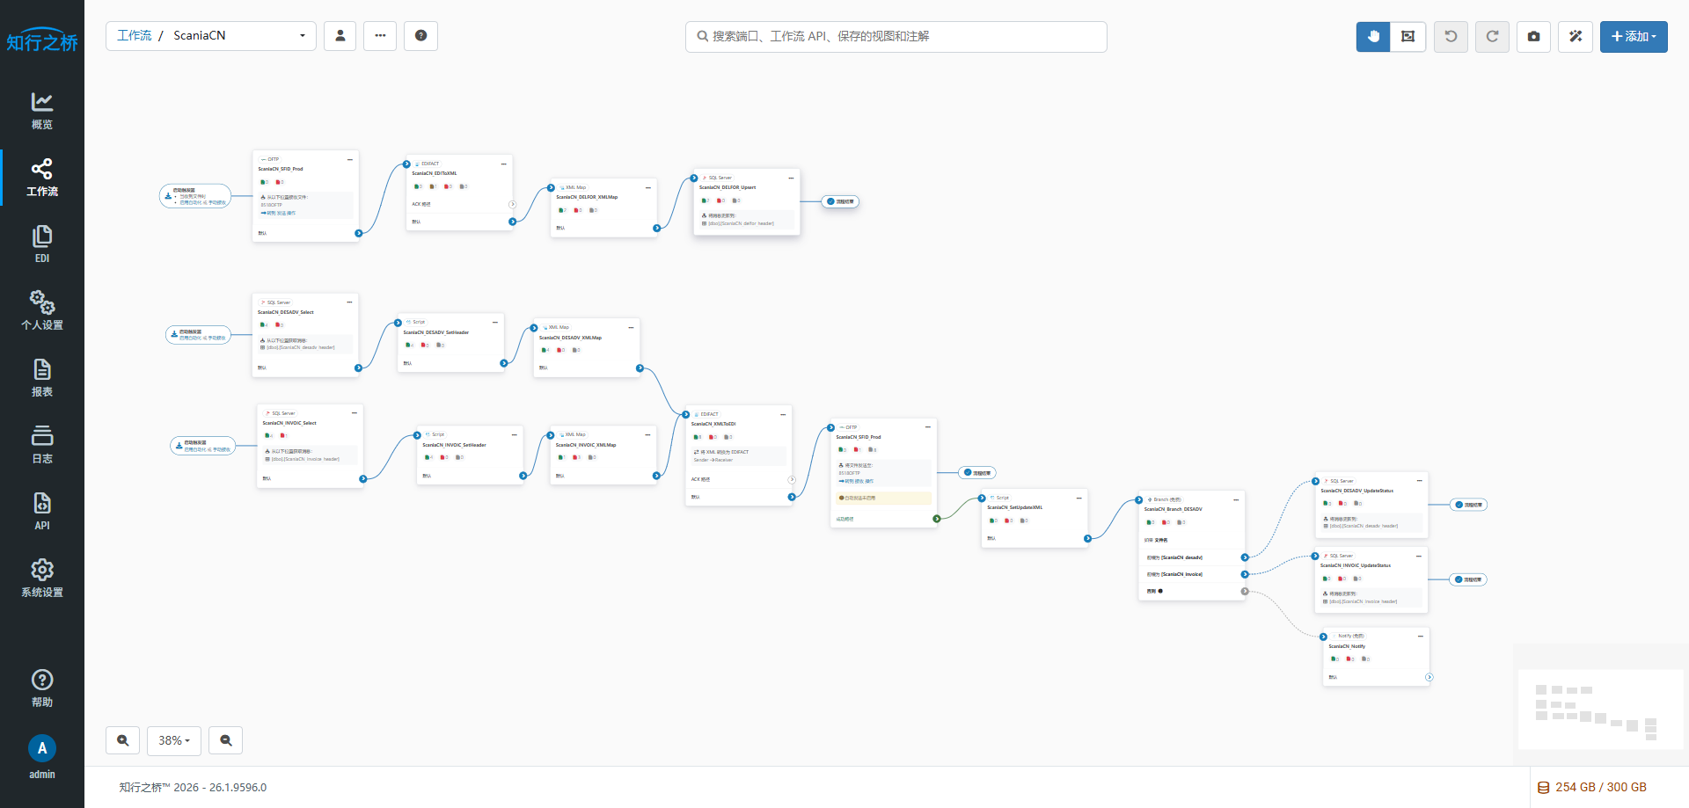Switch to the selection box tool
The height and width of the screenshot is (808, 1689).
(1407, 37)
